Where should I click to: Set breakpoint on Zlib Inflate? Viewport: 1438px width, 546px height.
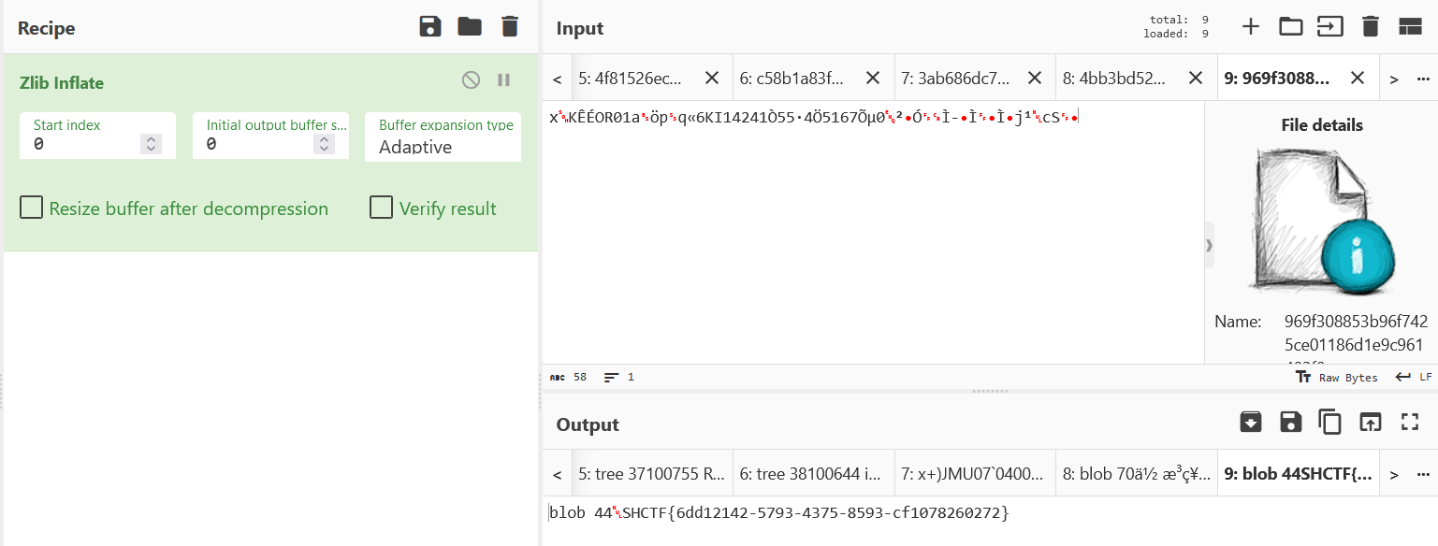click(x=504, y=80)
